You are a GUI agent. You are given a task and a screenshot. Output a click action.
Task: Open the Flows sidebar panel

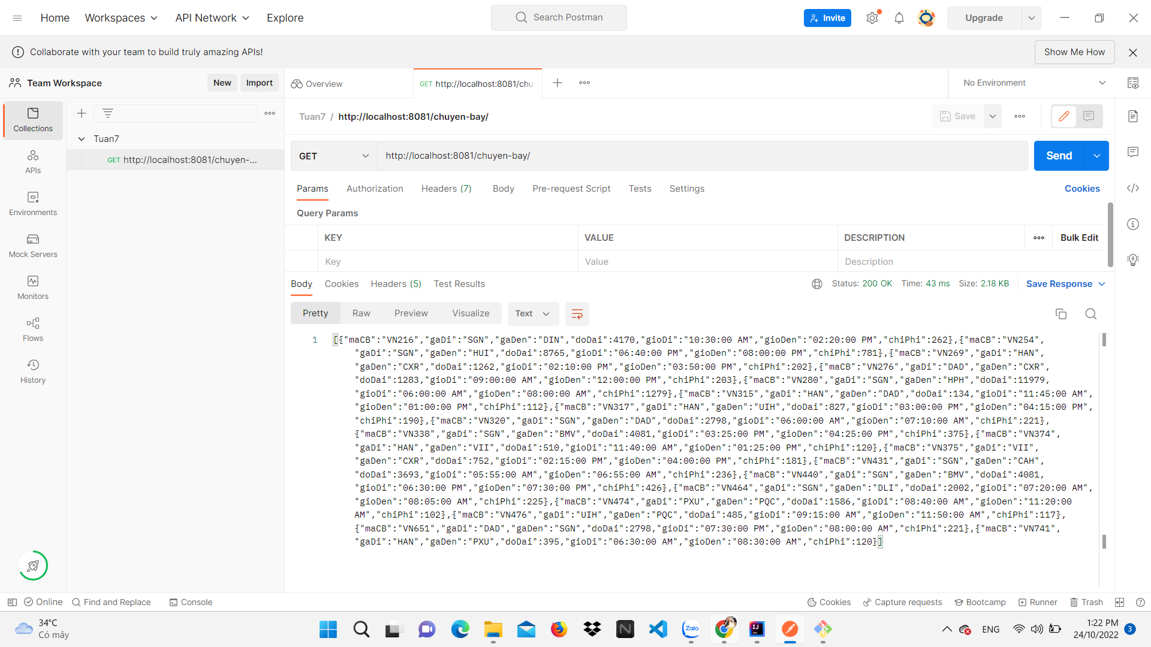[x=33, y=328]
